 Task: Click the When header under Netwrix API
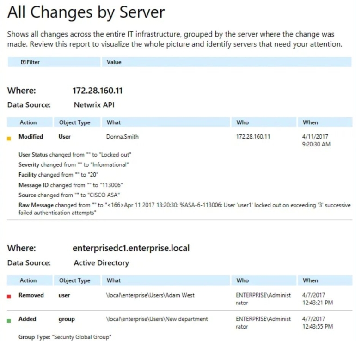coord(325,122)
